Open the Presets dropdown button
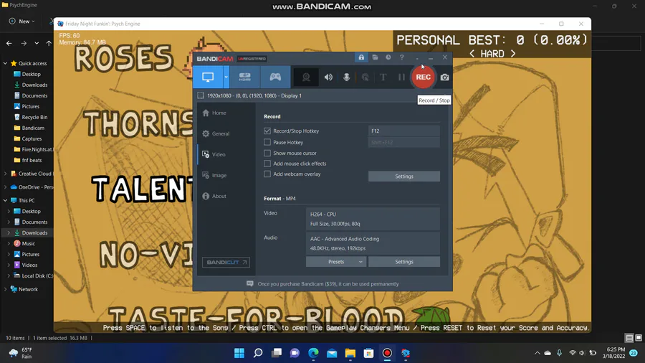This screenshot has height=363, width=645. click(336, 262)
